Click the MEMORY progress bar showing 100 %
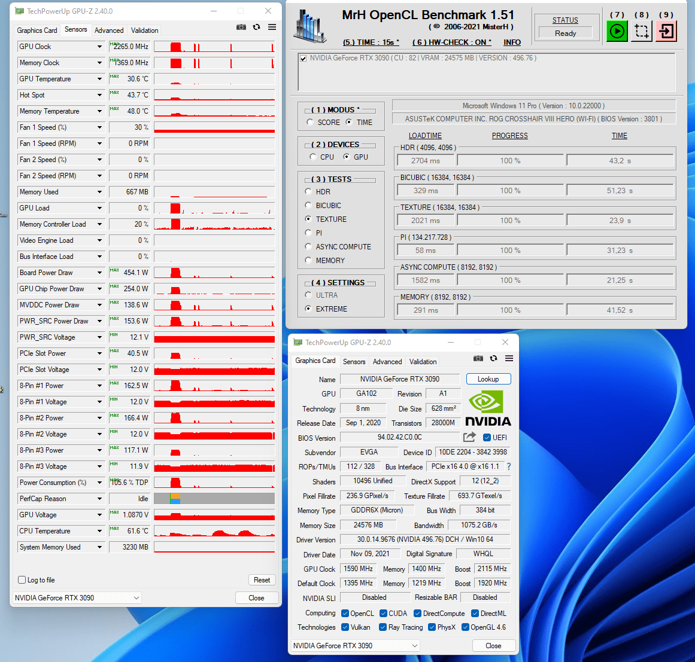 point(510,310)
